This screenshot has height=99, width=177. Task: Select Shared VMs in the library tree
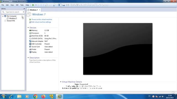coord(11,21)
